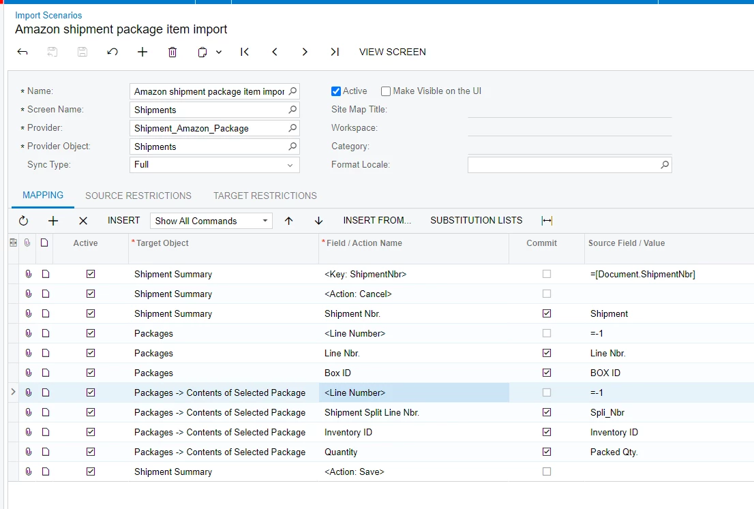Open lookup for the Name field
754x509 pixels.
292,91
